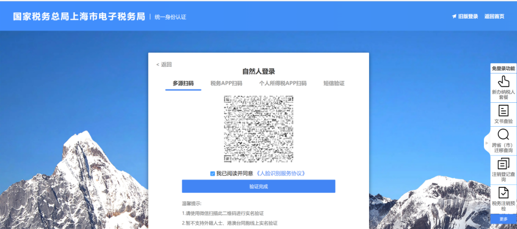Click 国家税务总局上海市电子税务局 title
This screenshot has width=517, height=229.
[x=79, y=17]
